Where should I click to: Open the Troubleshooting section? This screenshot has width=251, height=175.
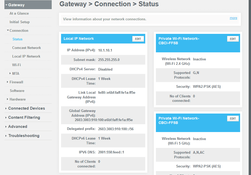coord(24,136)
